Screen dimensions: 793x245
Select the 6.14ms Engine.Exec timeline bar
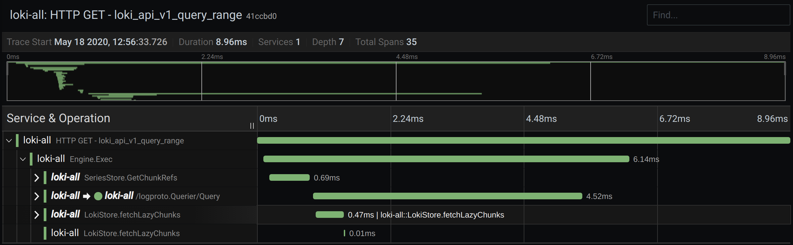click(x=446, y=159)
